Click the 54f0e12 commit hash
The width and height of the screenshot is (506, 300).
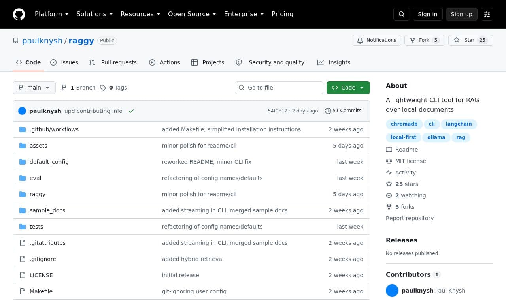coord(278,111)
